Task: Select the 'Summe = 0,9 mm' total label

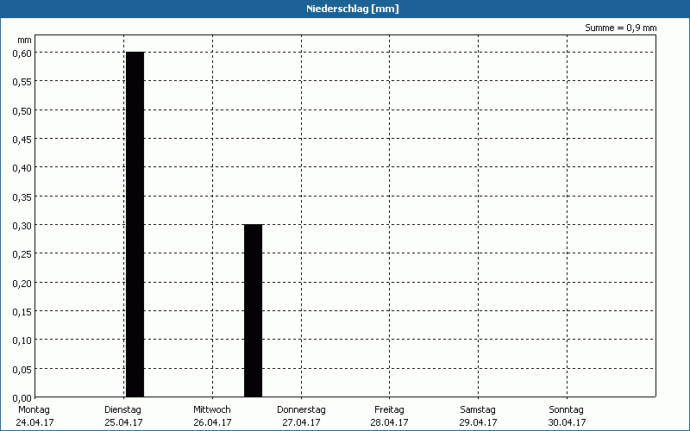Action: (x=620, y=28)
